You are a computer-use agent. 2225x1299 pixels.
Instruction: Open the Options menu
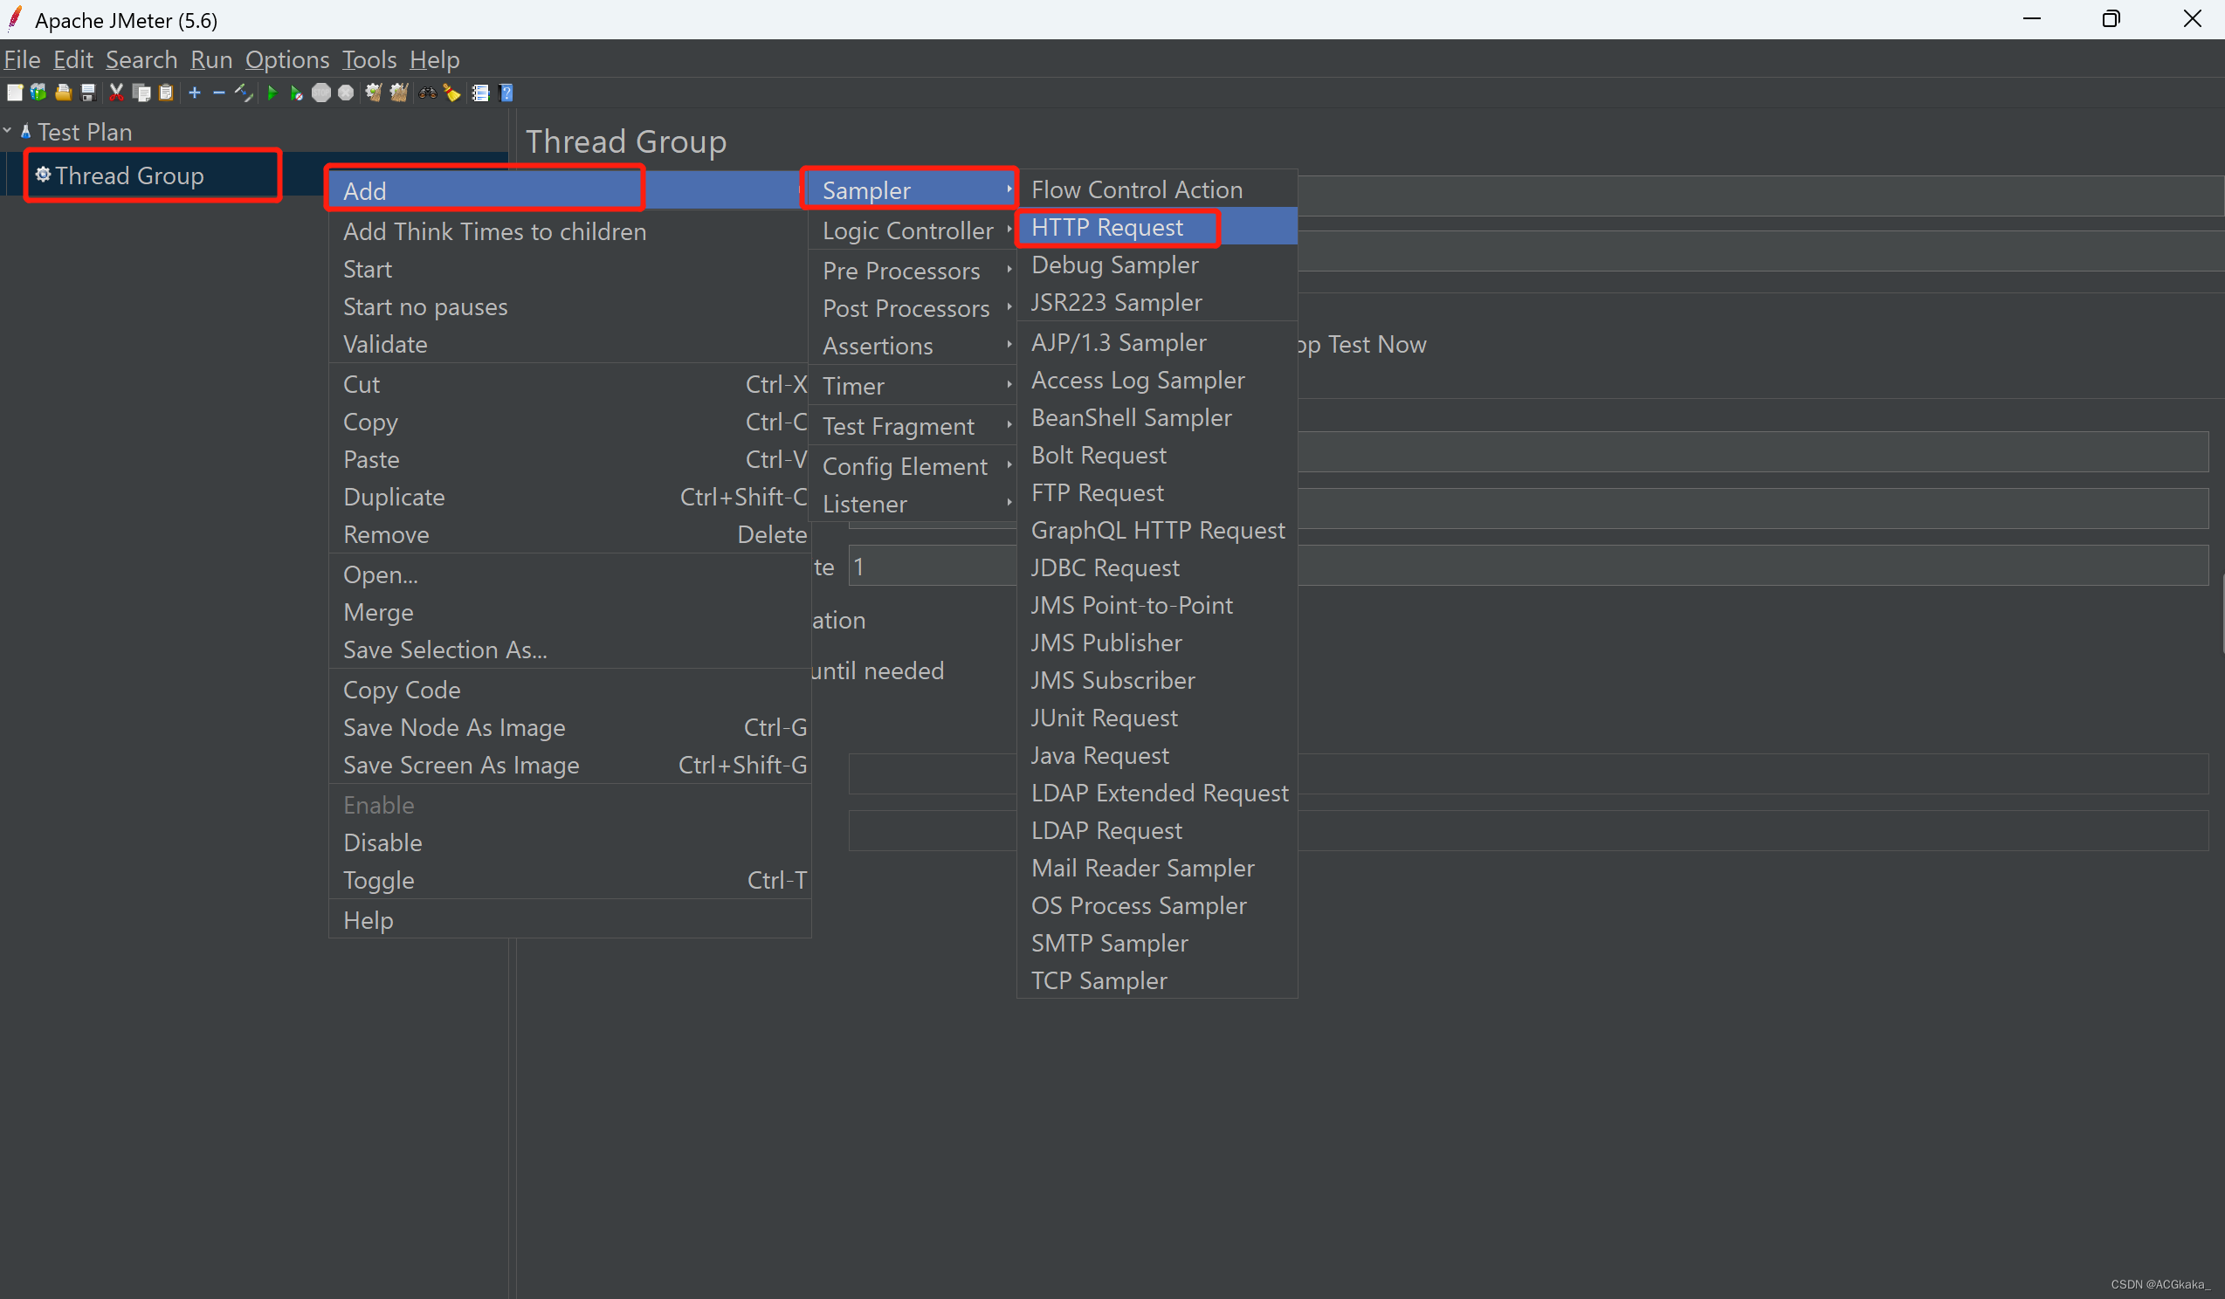(x=287, y=59)
